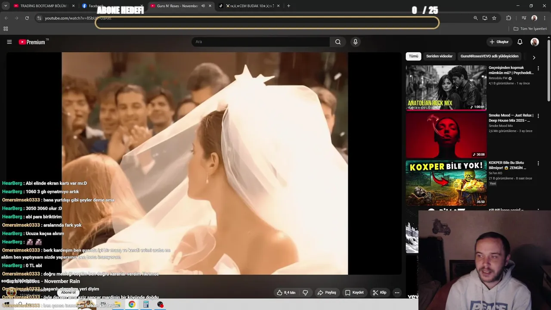The height and width of the screenshot is (310, 551).
Task: Open KOXPER Bile Yok thumbnail
Action: pos(446,183)
